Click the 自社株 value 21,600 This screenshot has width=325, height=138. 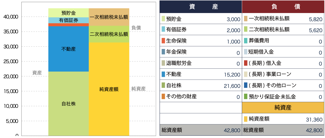coord(232,86)
